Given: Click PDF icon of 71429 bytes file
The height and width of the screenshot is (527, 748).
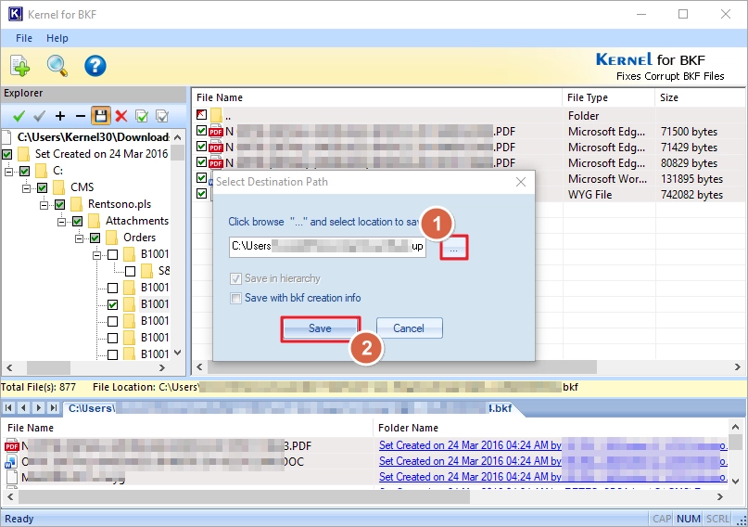Looking at the screenshot, I should click(216, 147).
